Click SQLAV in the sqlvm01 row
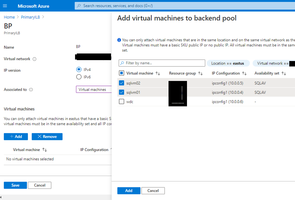295x200 pixels. click(260, 92)
